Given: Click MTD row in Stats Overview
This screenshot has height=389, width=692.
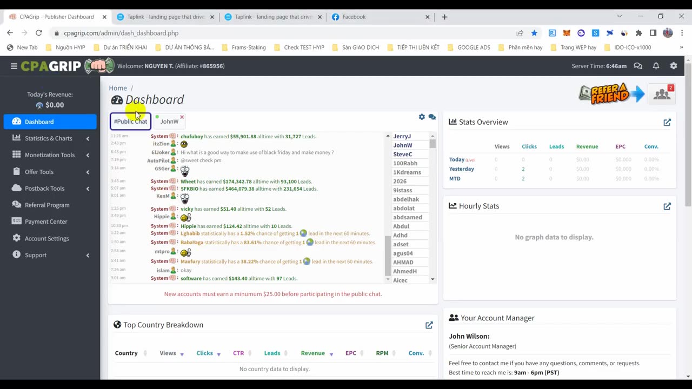Looking at the screenshot, I should pos(560,179).
